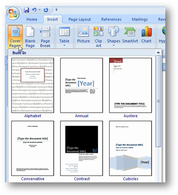The height and width of the screenshot is (195, 178).
Task: Choose the Alphabet cover page
Action: (x=33, y=85)
